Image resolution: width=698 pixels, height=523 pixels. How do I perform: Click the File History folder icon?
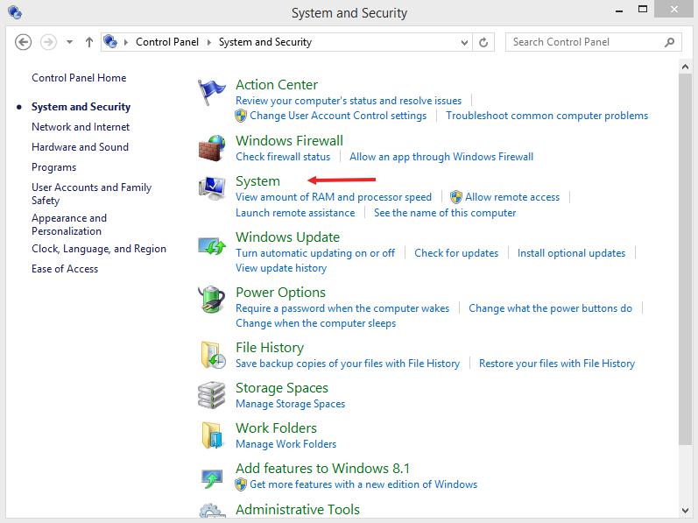pos(212,355)
